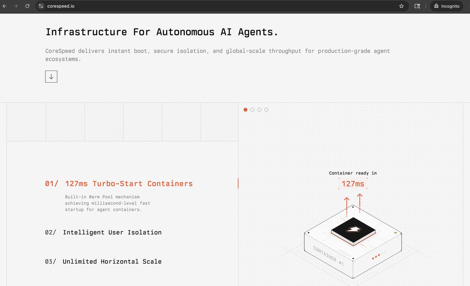Select the second carousel dot

pyautogui.click(x=253, y=110)
